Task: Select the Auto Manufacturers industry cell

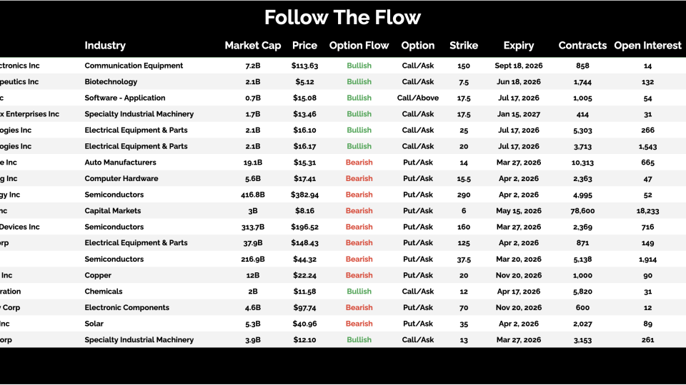Action: pos(121,163)
